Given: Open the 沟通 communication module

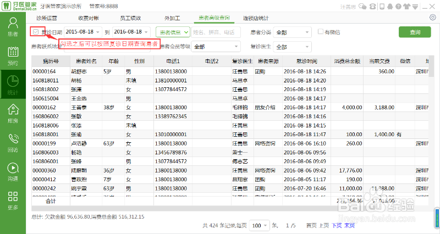Looking at the screenshot, I should pos(13,172).
